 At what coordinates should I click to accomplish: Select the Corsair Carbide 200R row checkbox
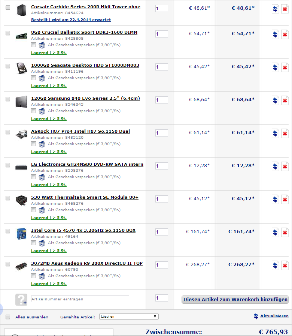click(x=8, y=7)
